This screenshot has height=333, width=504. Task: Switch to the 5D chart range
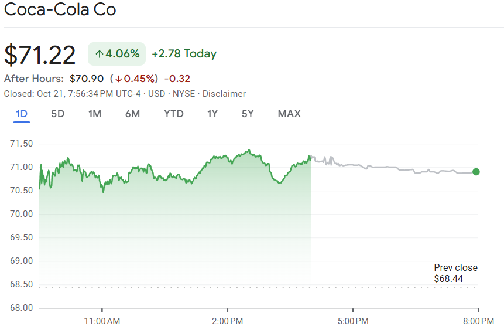point(57,114)
